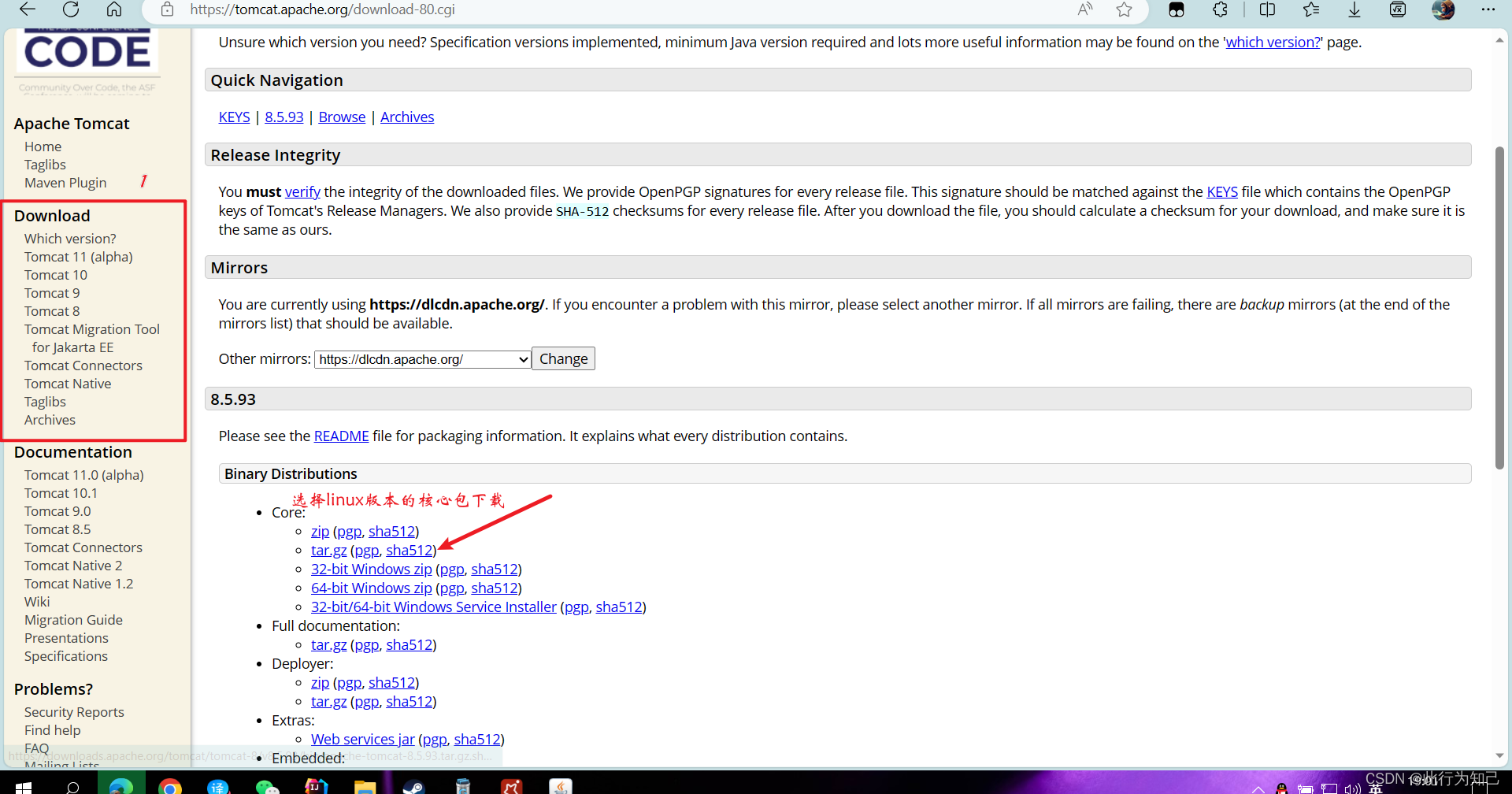Open the Collections star-list icon
The image size is (1512, 794).
click(x=1310, y=10)
